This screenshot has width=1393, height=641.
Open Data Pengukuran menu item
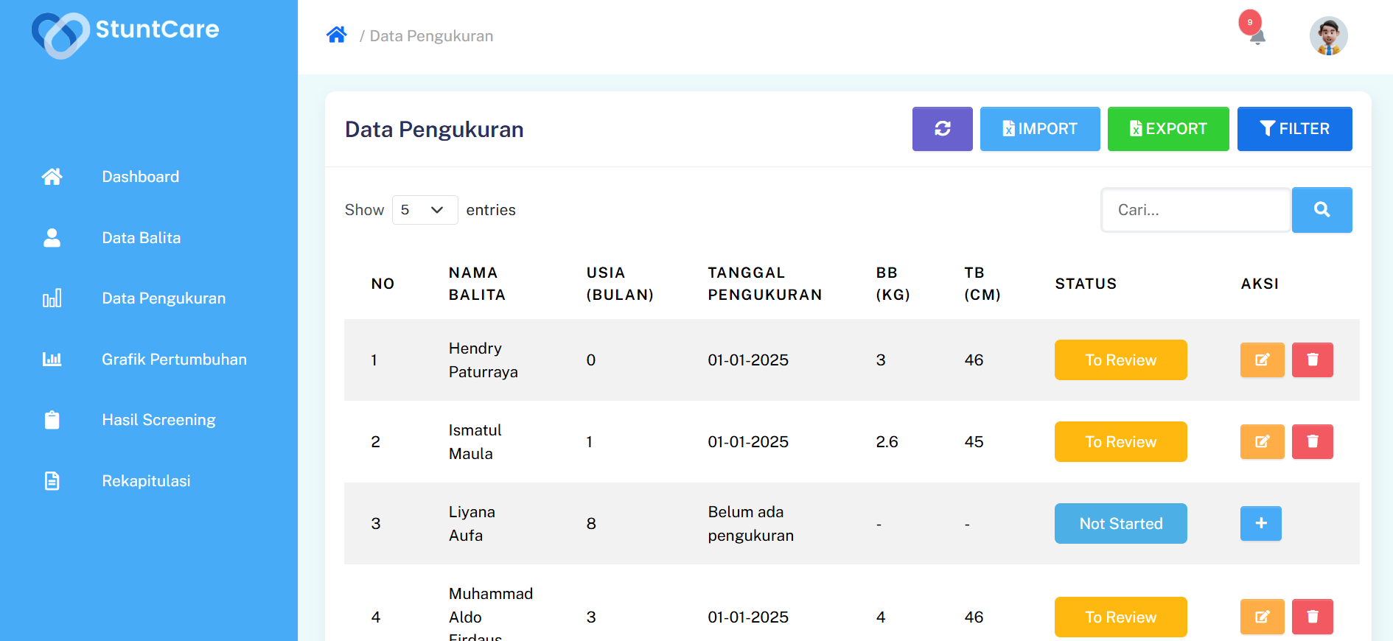pyautogui.click(x=164, y=298)
